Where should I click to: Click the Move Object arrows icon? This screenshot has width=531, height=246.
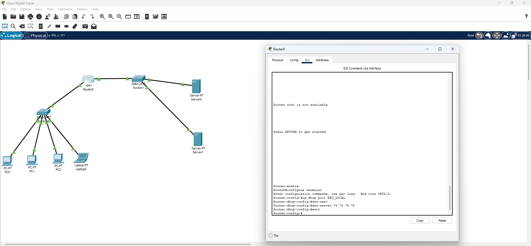(497, 35)
